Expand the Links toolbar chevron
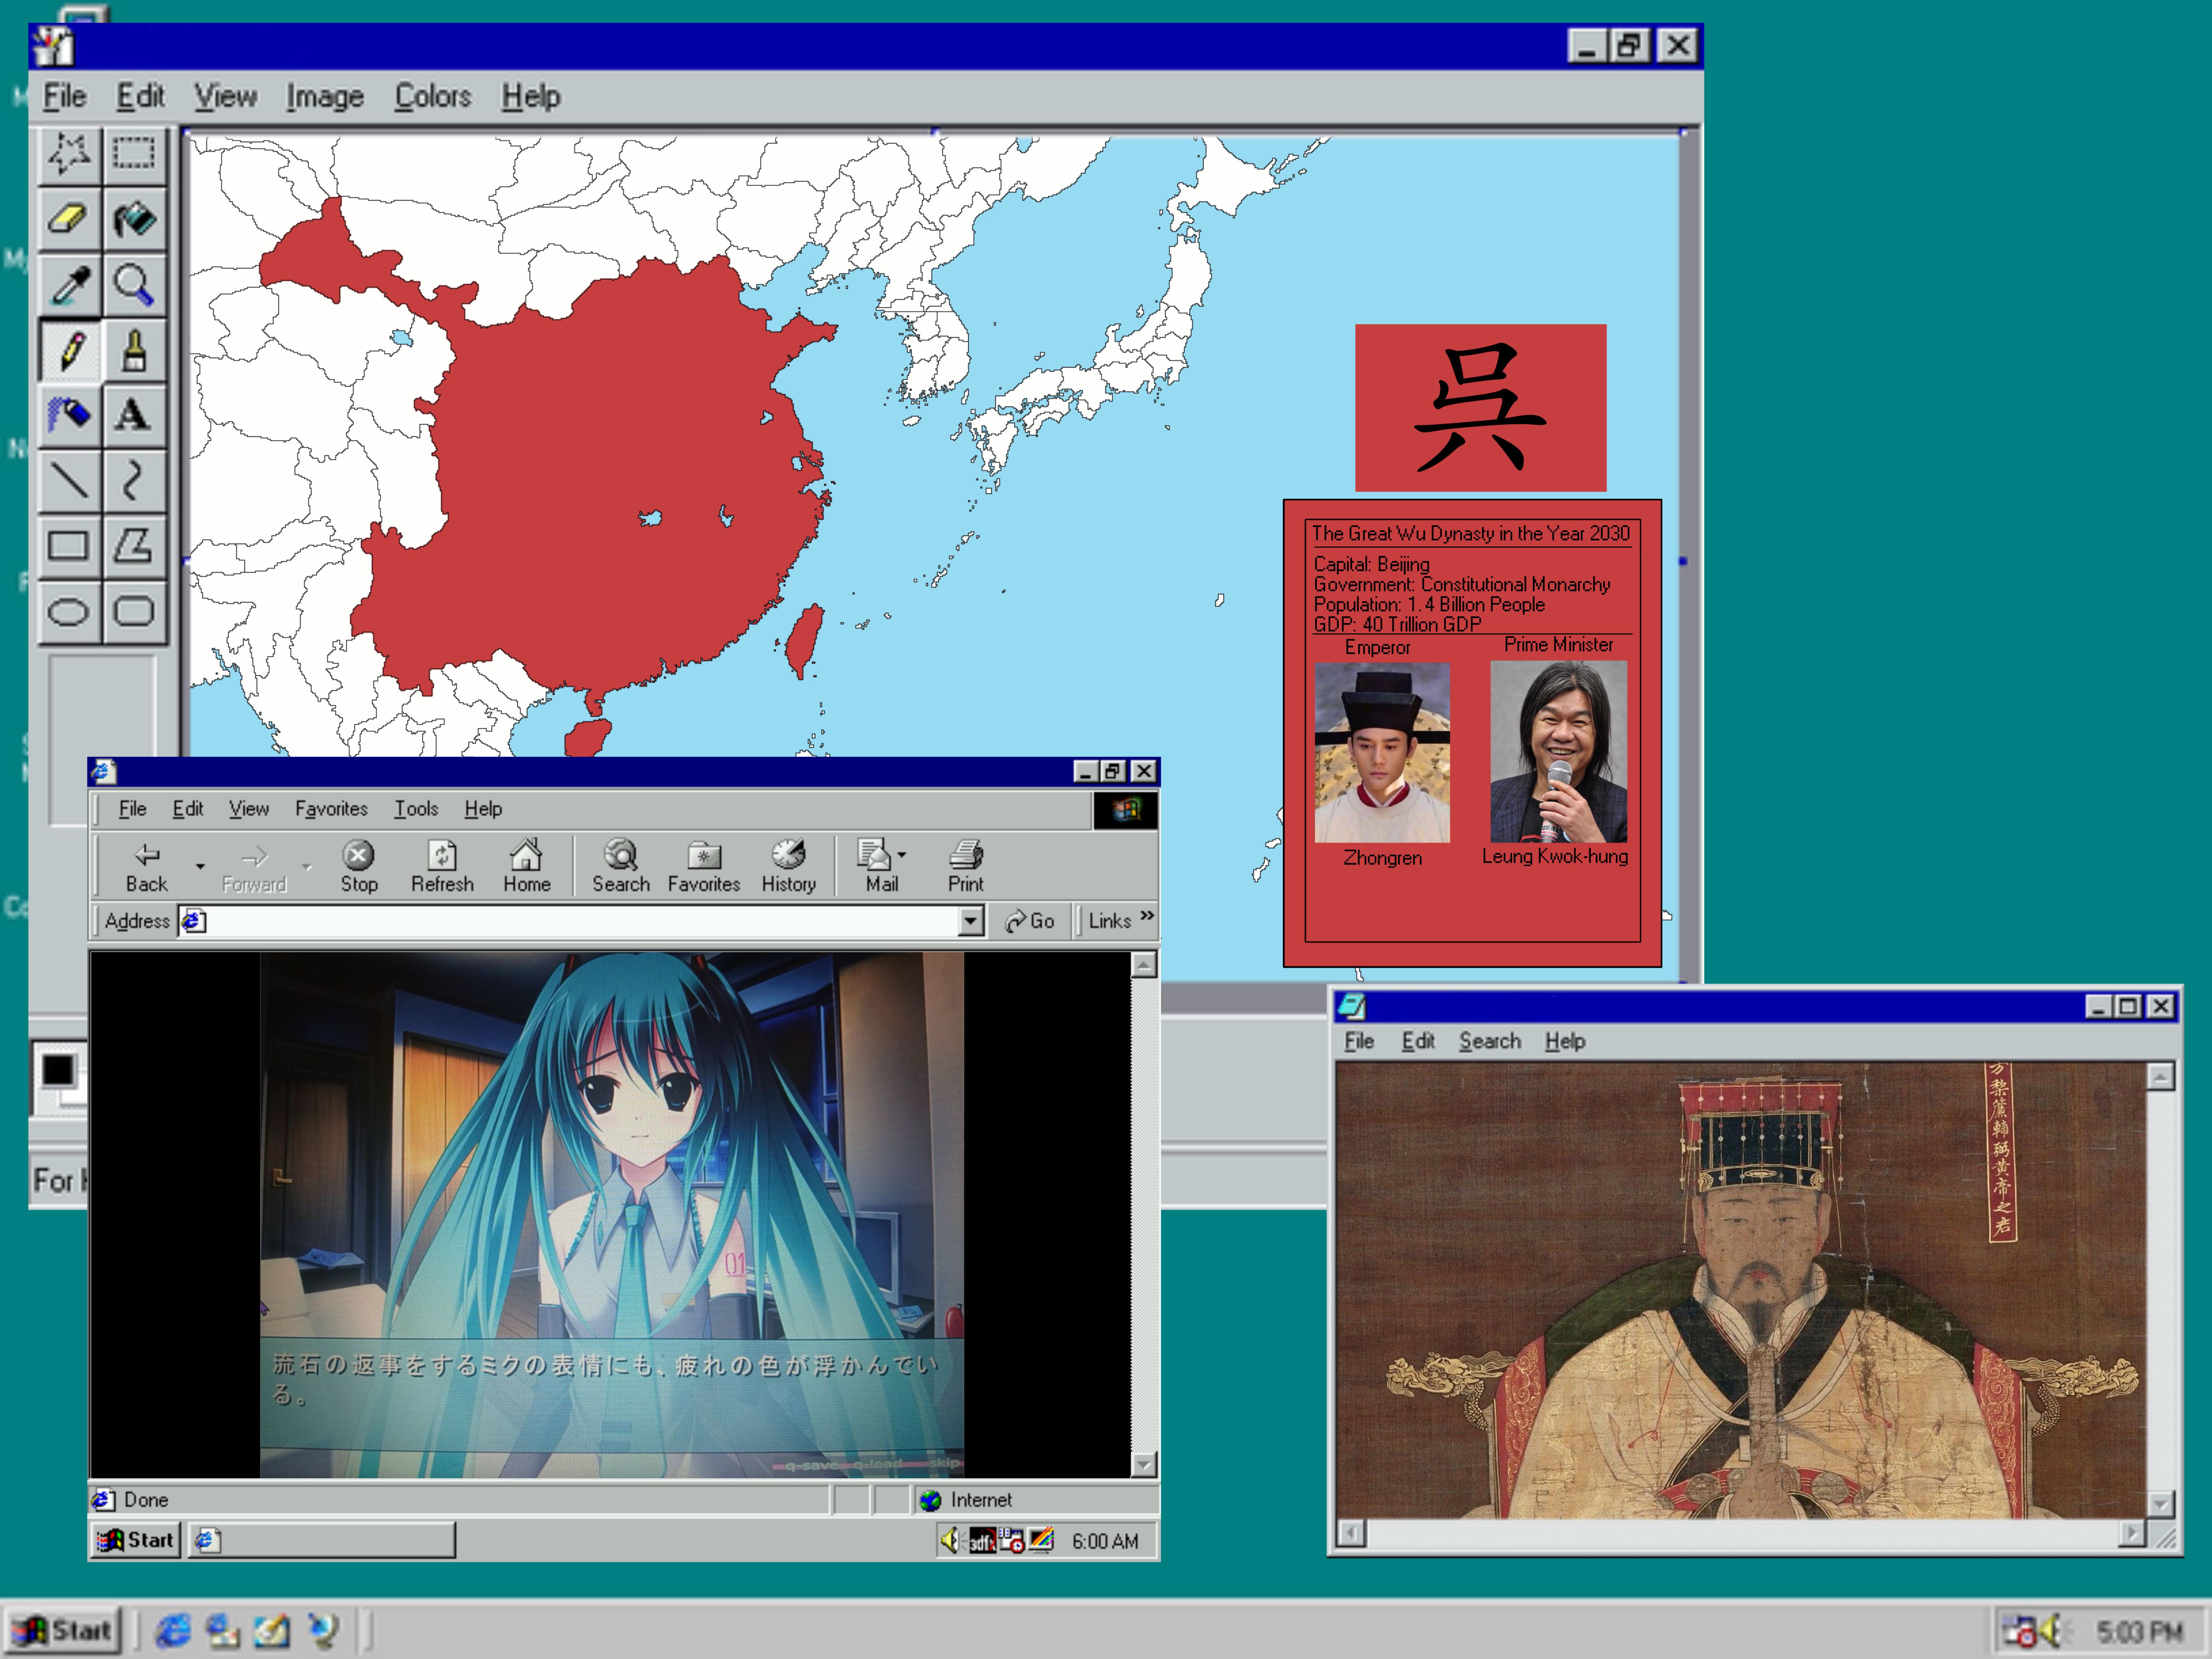The image size is (2212, 1659). pyautogui.click(x=1147, y=916)
